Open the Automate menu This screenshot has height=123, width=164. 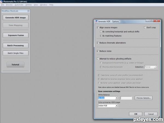pyautogui.click(x=19, y=5)
